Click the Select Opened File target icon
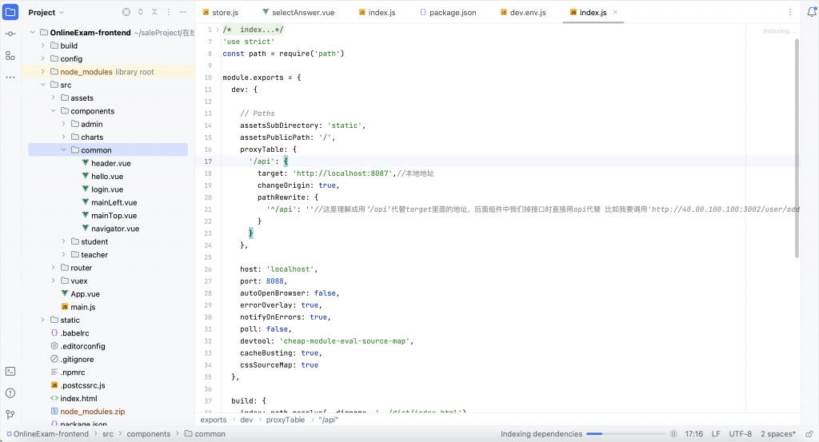This screenshot has height=442, width=819. (x=126, y=13)
